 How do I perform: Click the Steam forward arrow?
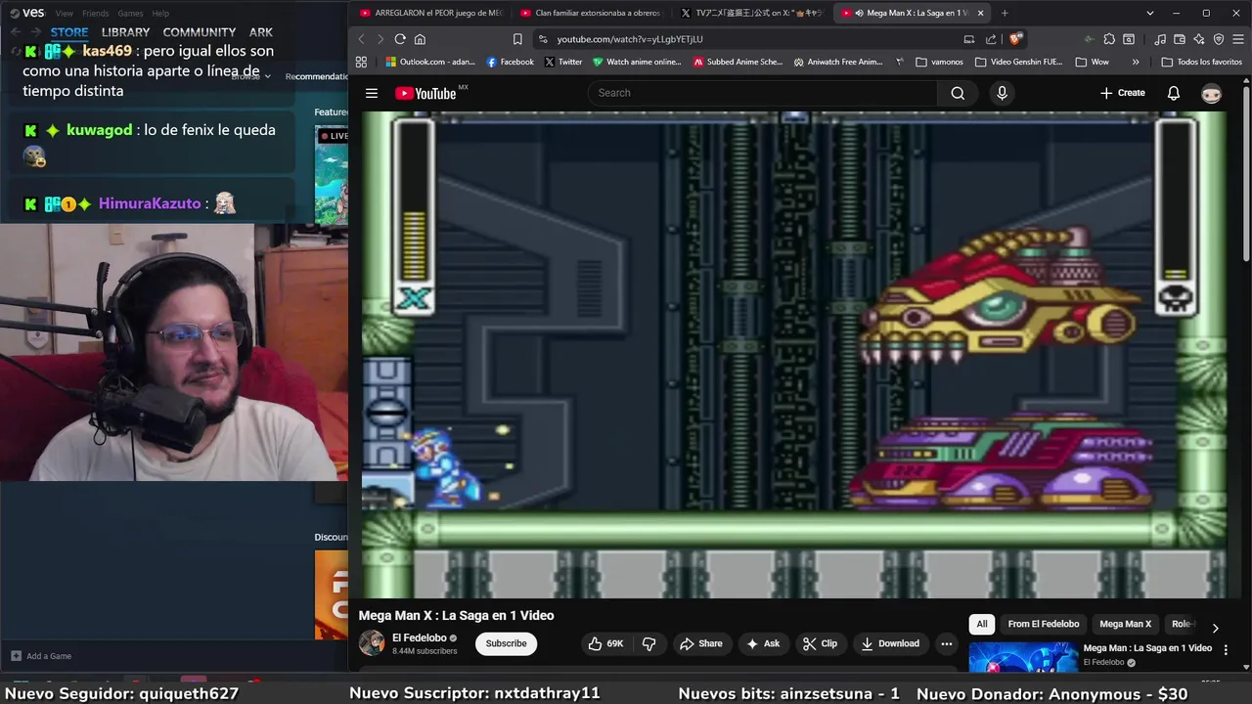[x=35, y=31]
